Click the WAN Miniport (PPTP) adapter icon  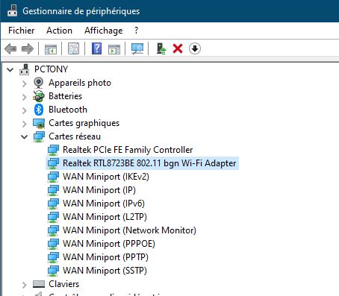[x=53, y=257]
